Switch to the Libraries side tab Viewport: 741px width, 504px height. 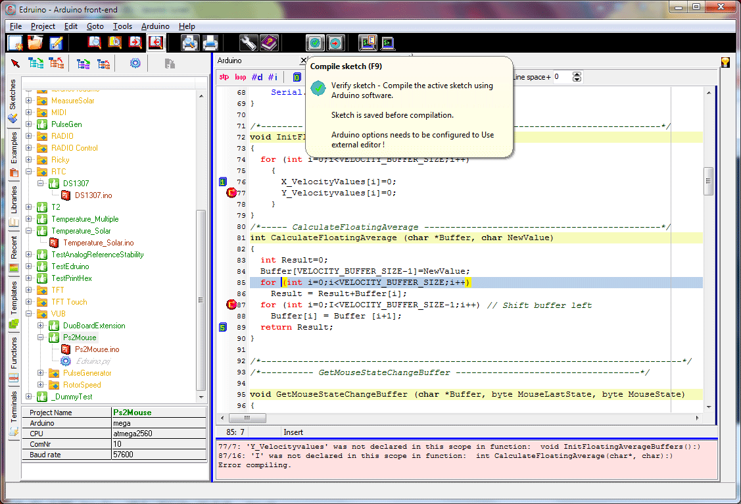(x=14, y=205)
